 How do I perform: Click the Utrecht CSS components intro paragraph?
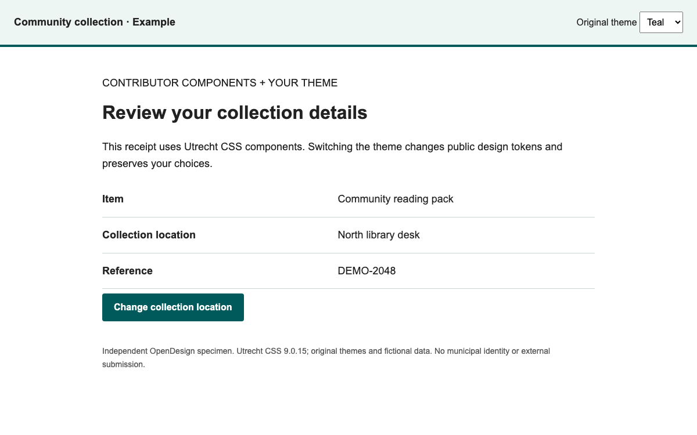tap(332, 155)
